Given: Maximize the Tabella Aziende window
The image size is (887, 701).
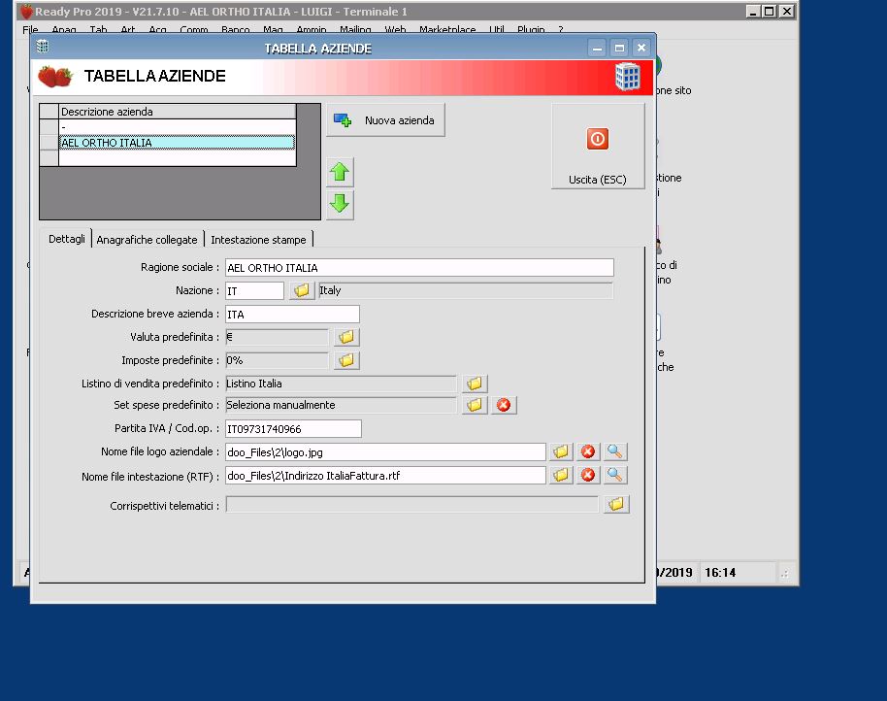Looking at the screenshot, I should [x=619, y=49].
